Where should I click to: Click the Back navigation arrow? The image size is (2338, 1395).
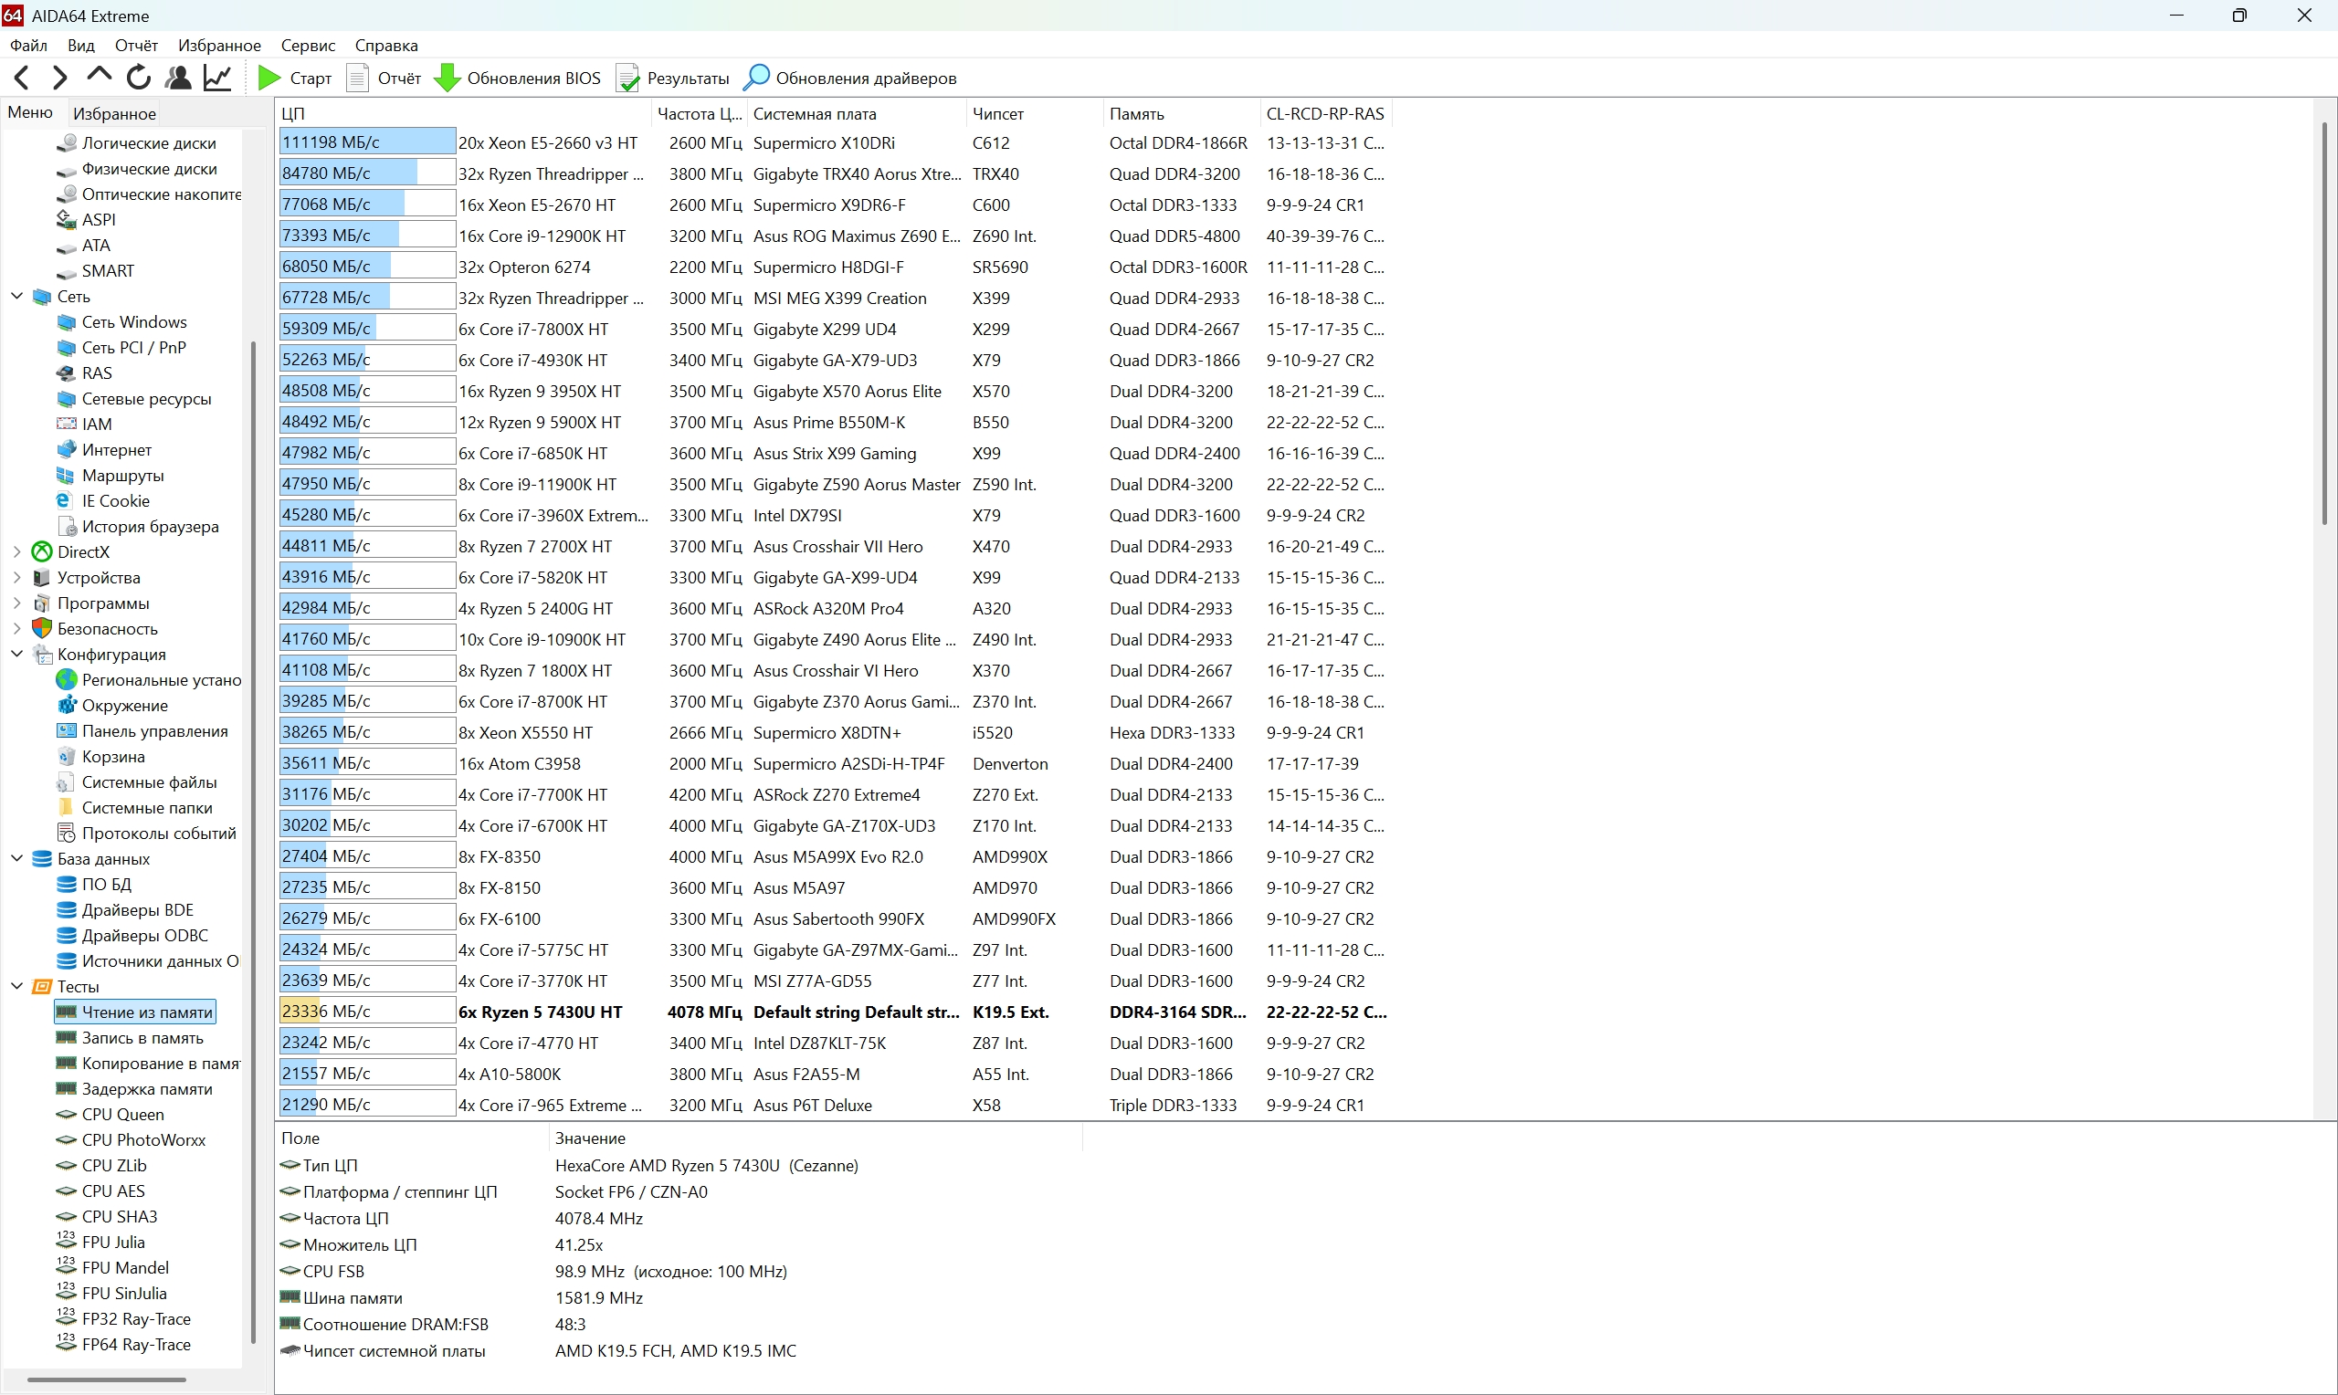click(23, 78)
